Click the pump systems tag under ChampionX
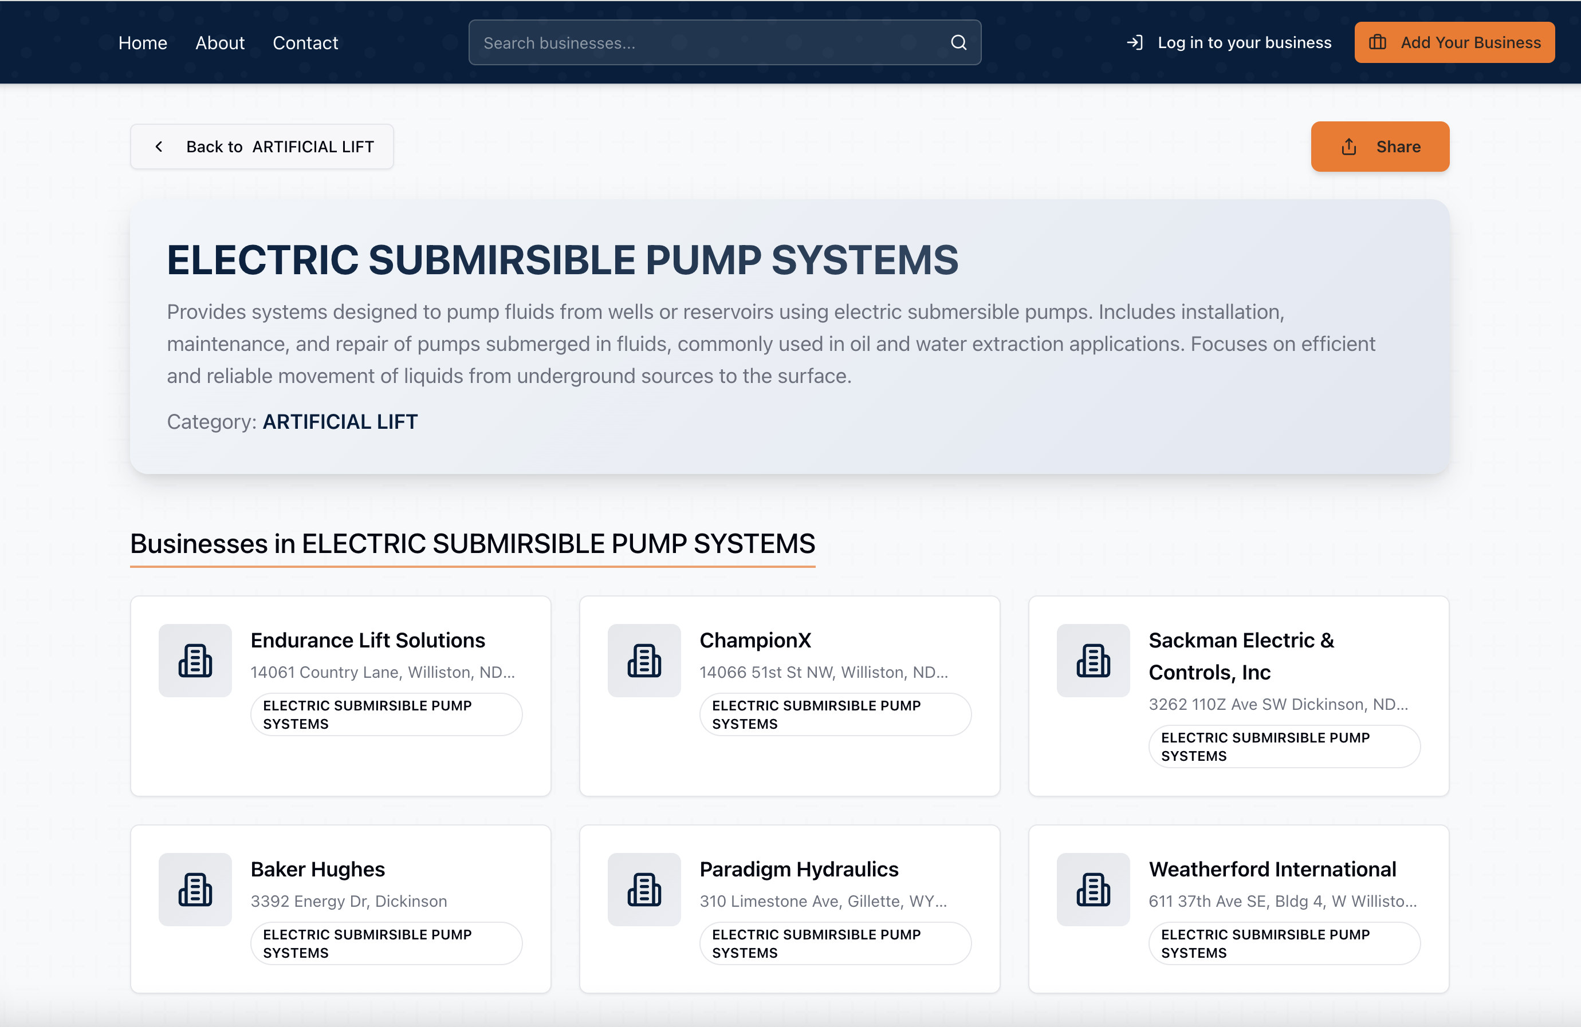The height and width of the screenshot is (1027, 1581). pos(835,714)
